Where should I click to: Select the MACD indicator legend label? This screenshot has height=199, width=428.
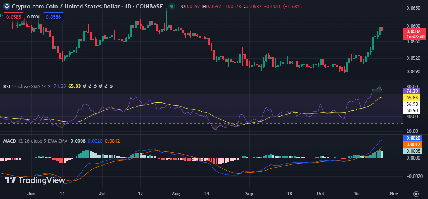pyautogui.click(x=10, y=141)
